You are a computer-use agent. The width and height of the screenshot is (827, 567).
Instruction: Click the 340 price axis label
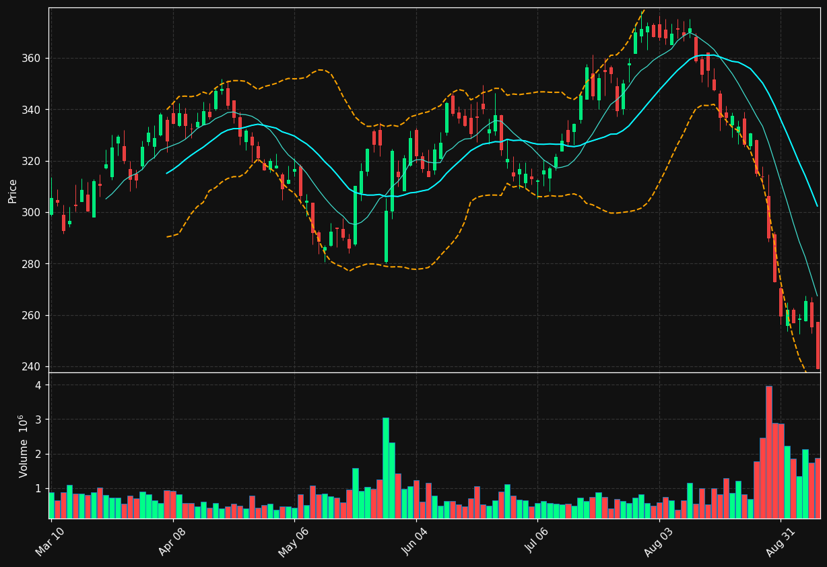(32, 110)
